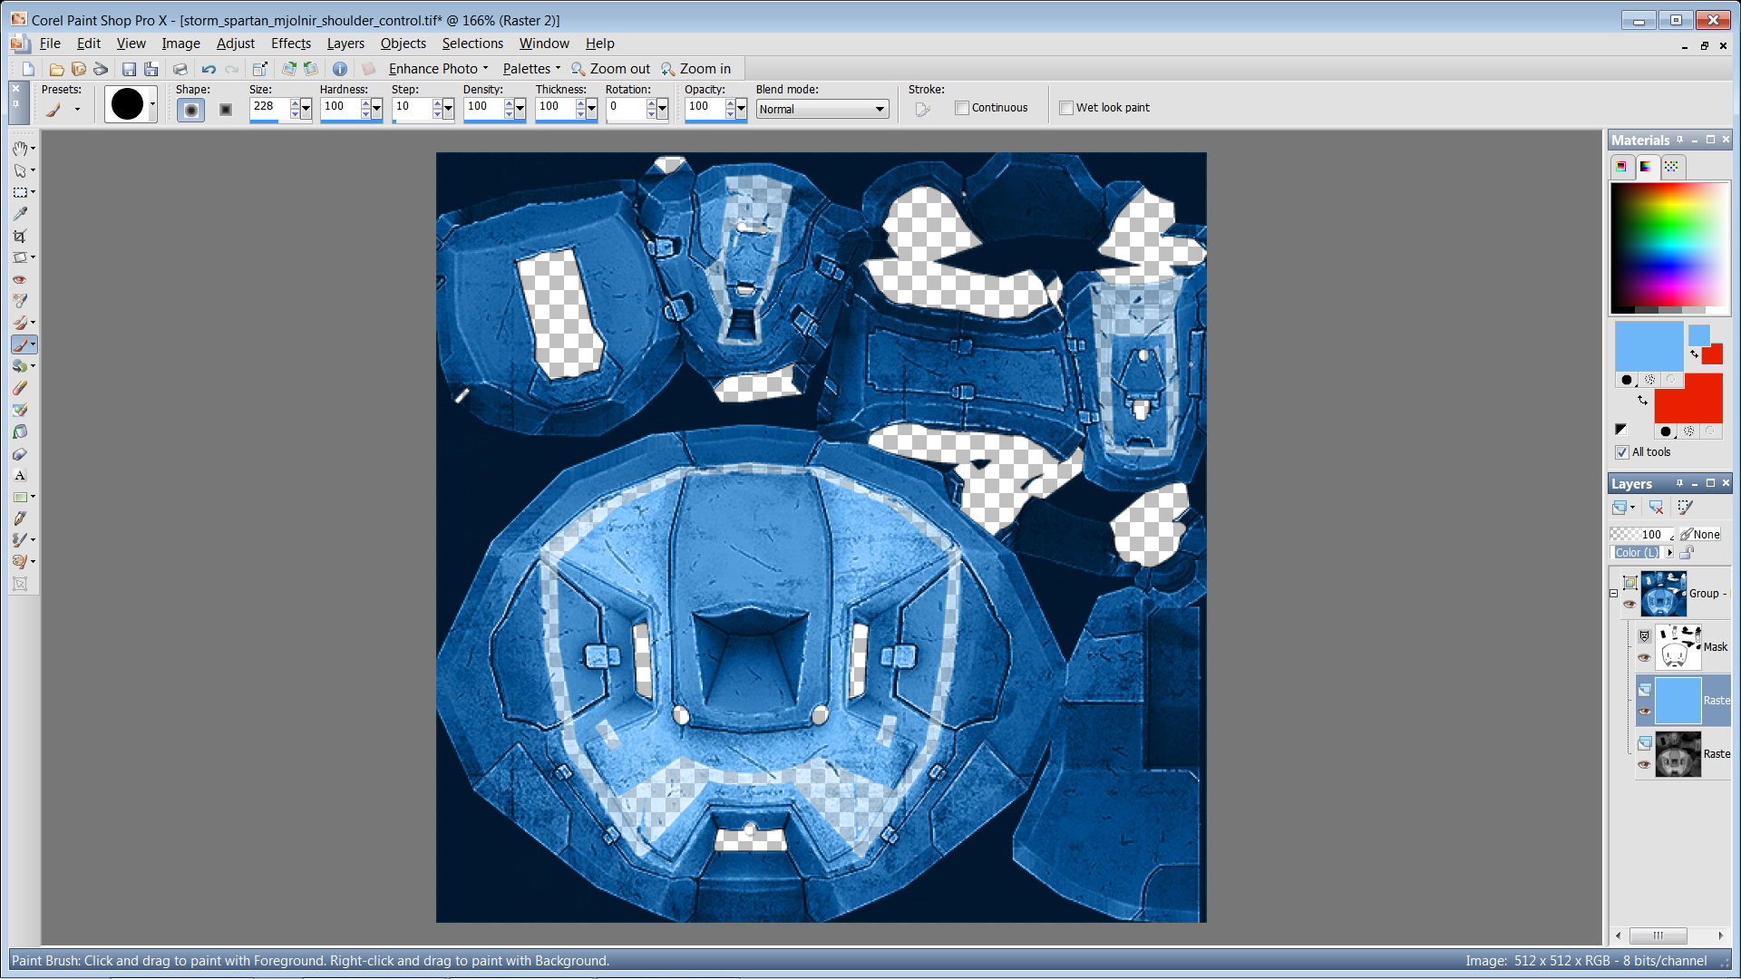Open the Opacity slider dropdown
The width and height of the screenshot is (1741, 979).
pos(741,109)
